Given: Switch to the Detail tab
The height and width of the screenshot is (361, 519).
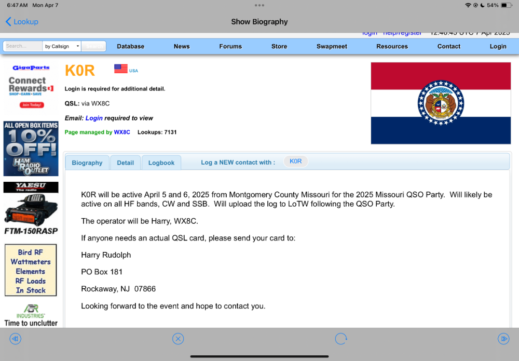Looking at the screenshot, I should 125,163.
